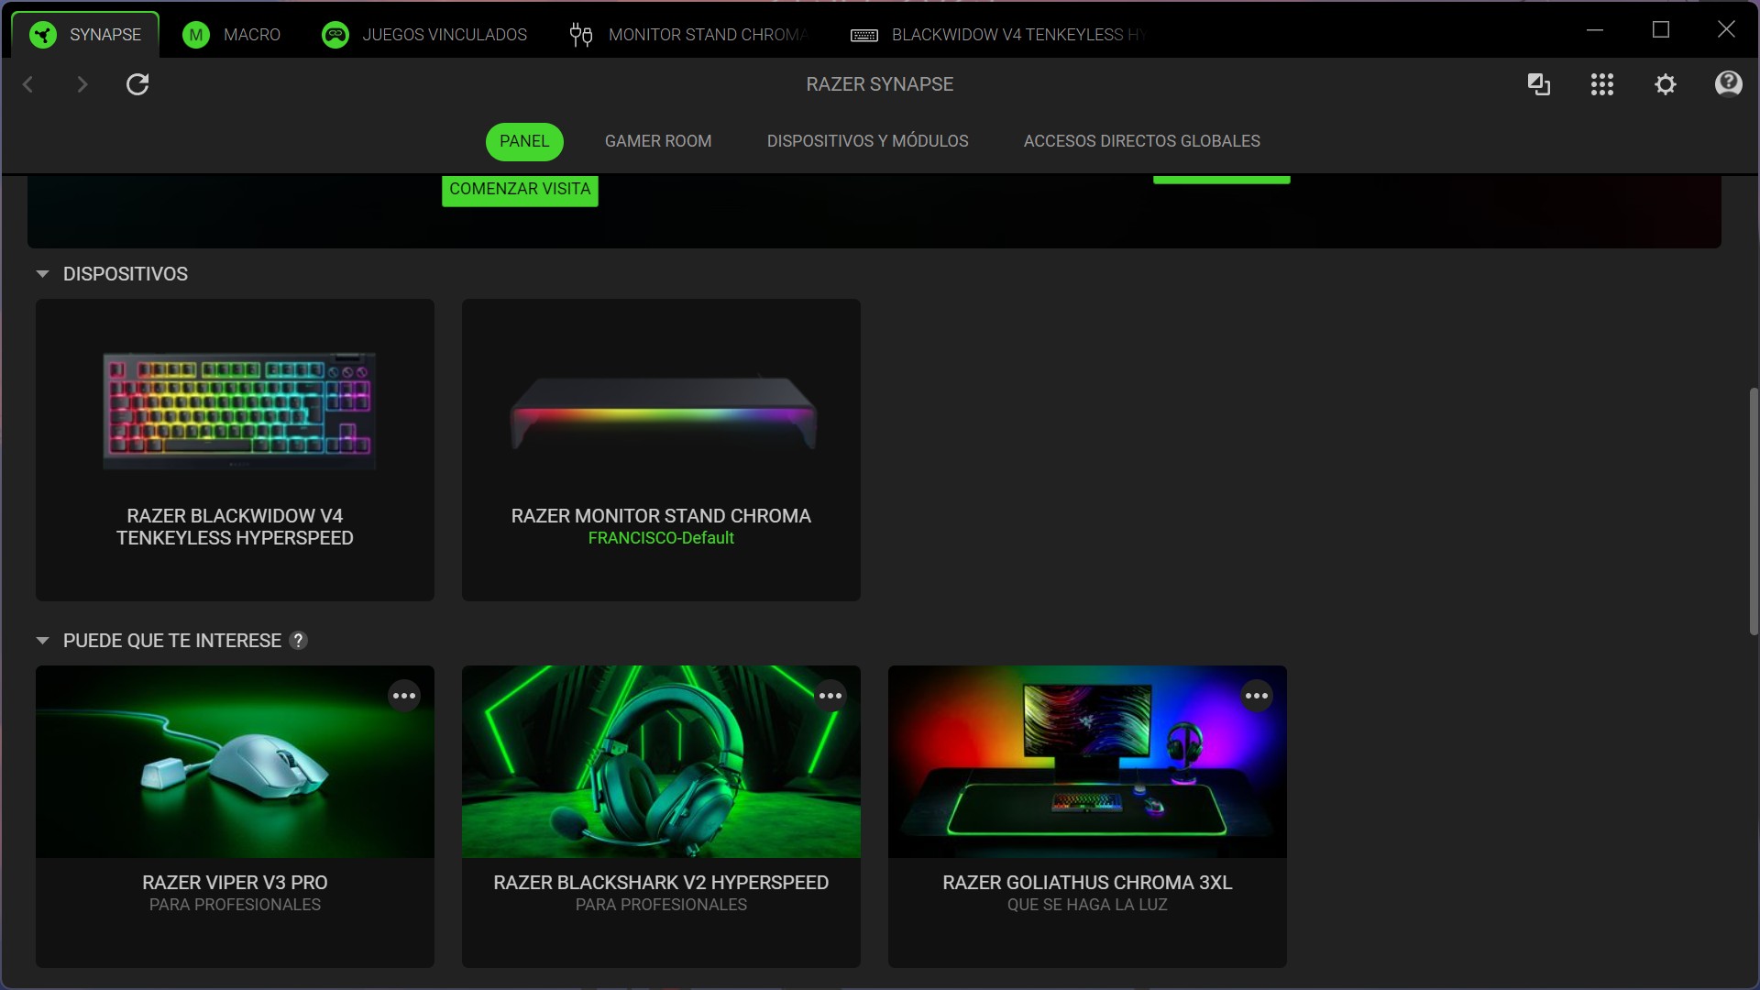This screenshot has height=990, width=1760.
Task: Click the Razer Viper V3 Pro title
Action: (x=235, y=883)
